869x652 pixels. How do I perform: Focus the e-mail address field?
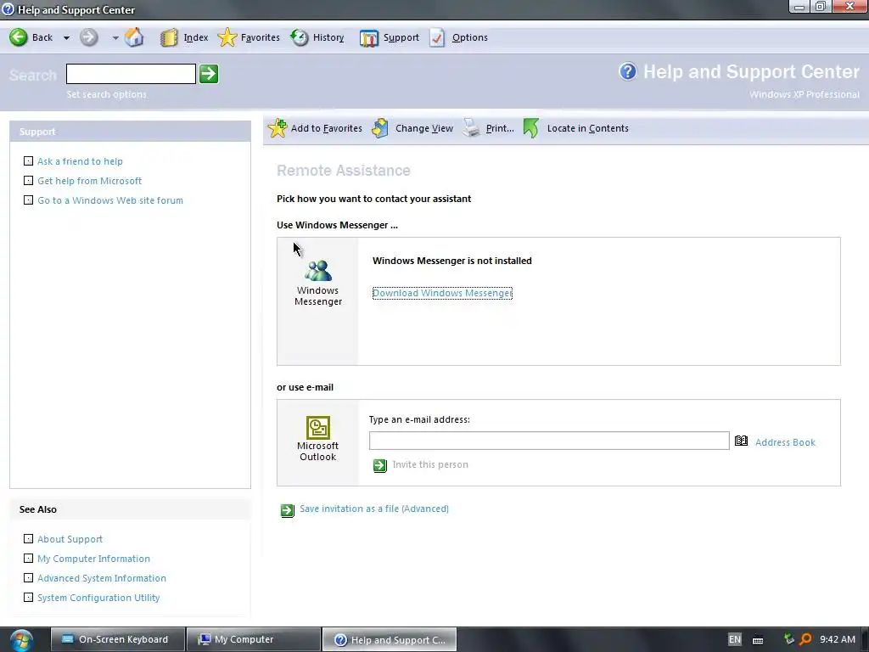[x=549, y=441]
